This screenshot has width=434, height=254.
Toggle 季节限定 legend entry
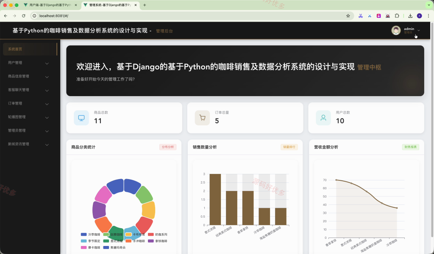(x=91, y=241)
